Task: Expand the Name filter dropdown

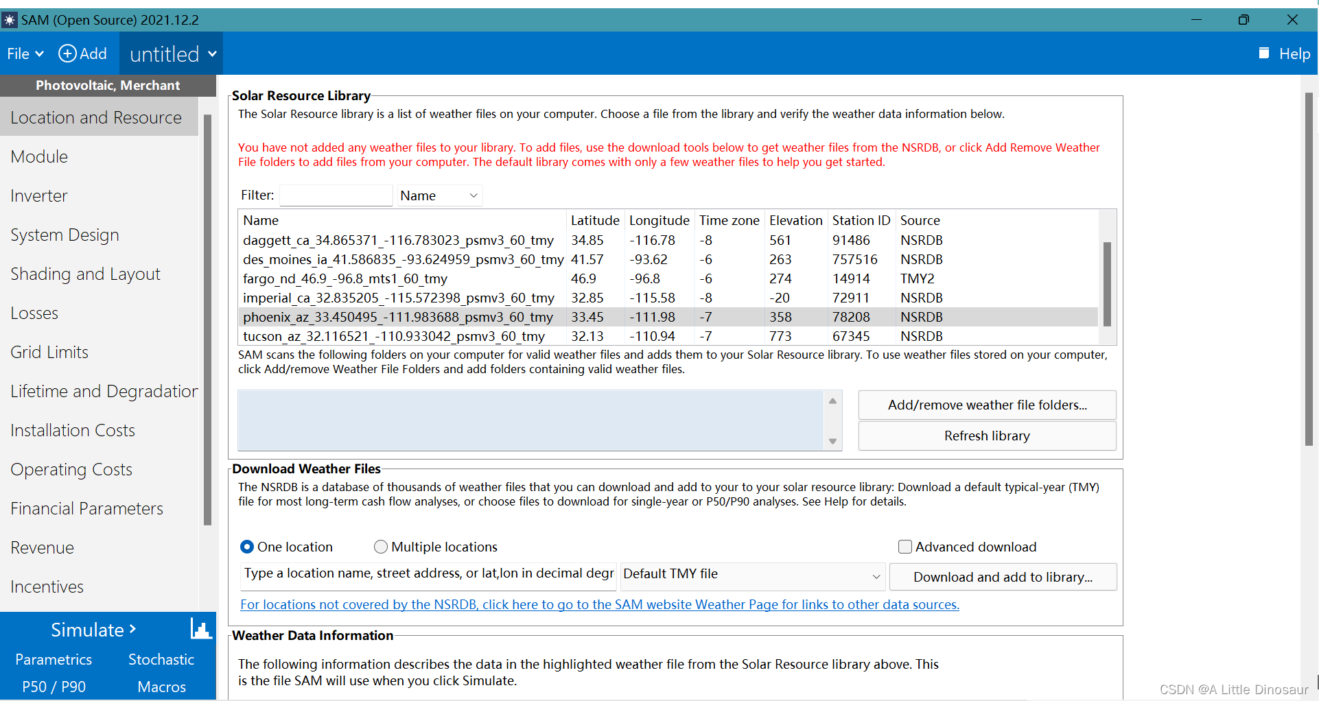Action: 439,195
